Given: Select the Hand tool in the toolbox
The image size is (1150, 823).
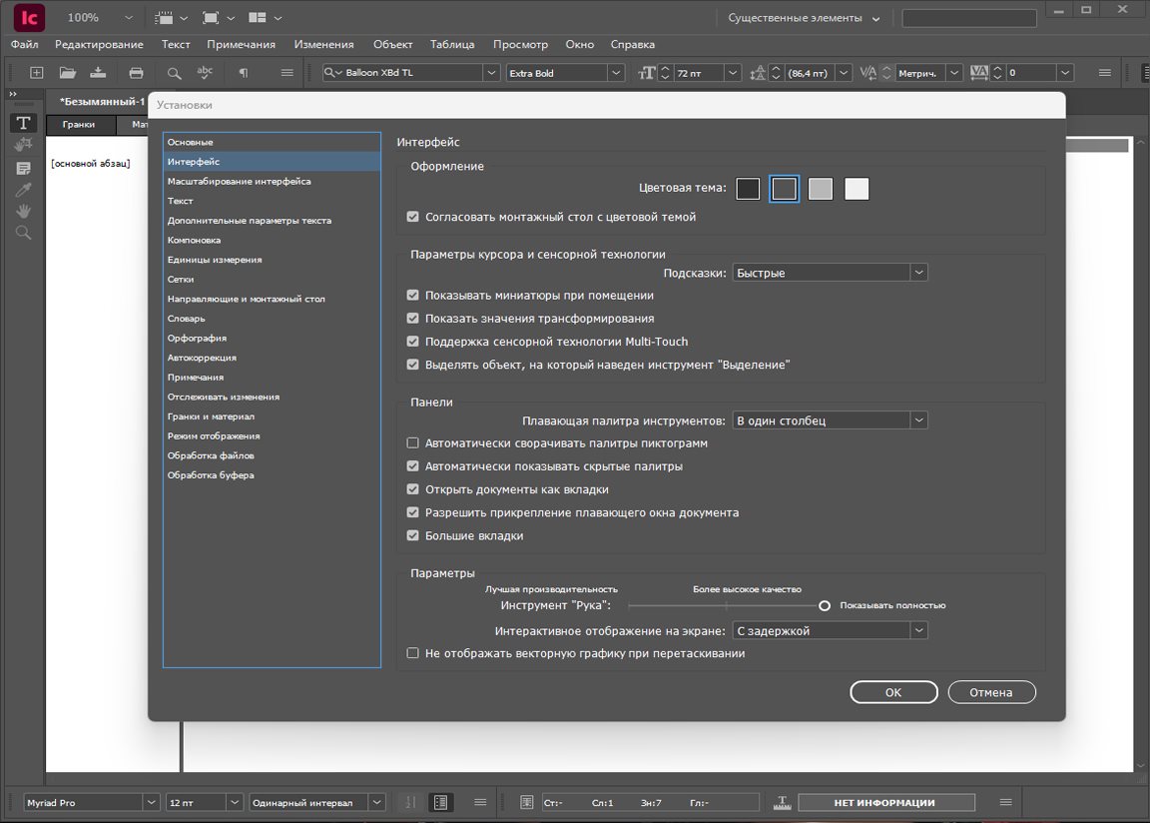Looking at the screenshot, I should (23, 211).
